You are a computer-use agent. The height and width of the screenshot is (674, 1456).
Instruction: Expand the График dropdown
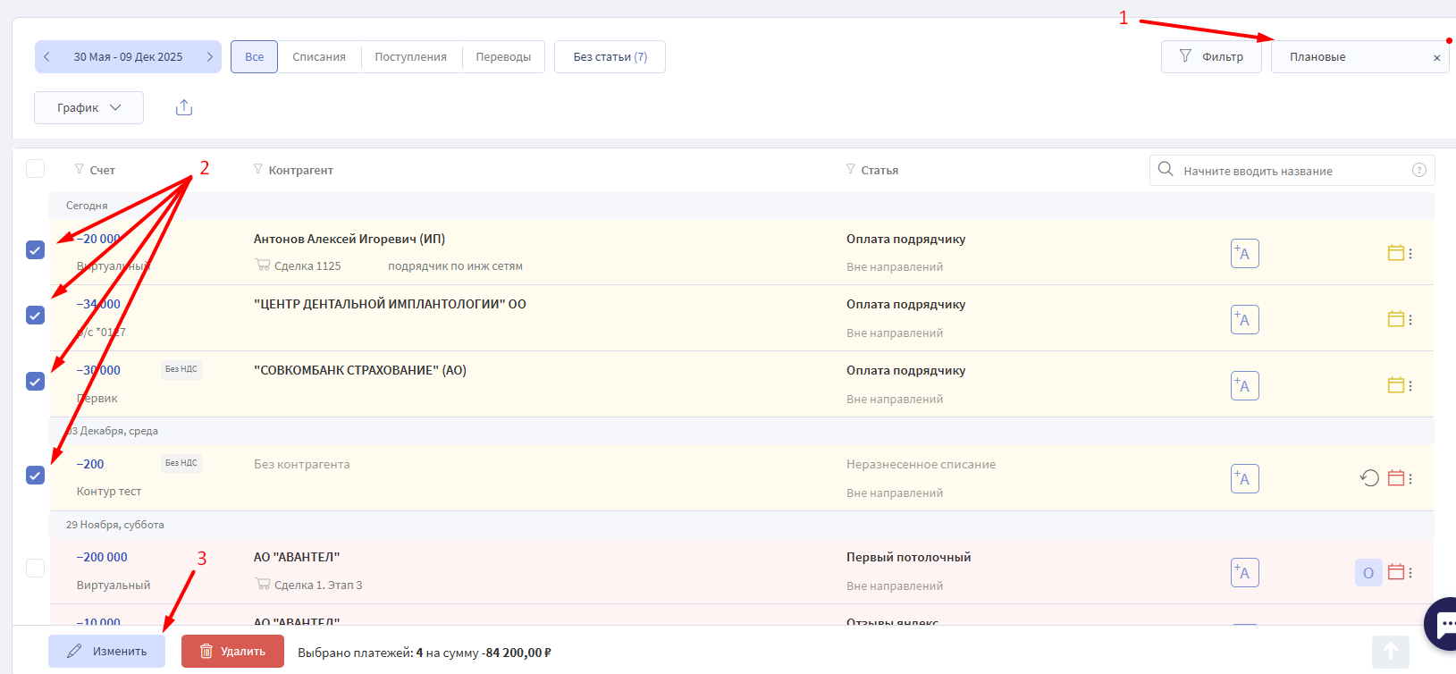click(88, 108)
